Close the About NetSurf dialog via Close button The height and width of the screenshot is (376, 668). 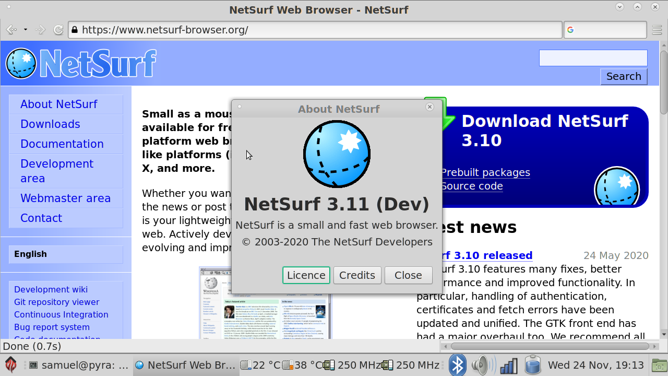pos(408,275)
